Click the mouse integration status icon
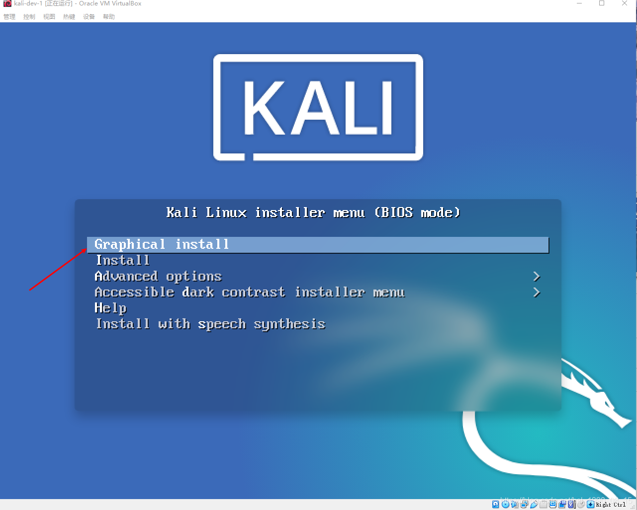Viewport: 637px width, 510px height. (x=581, y=505)
